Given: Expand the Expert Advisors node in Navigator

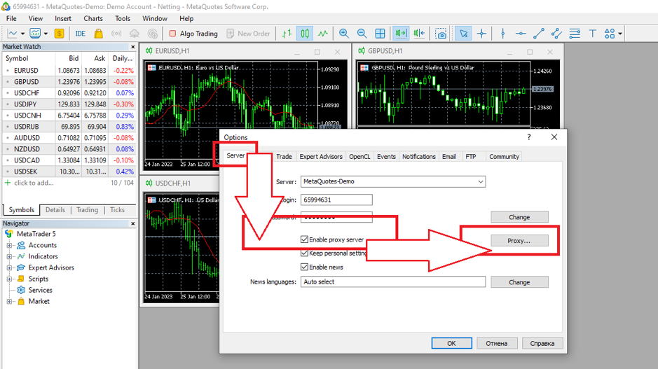Looking at the screenshot, I should pyautogui.click(x=9, y=267).
